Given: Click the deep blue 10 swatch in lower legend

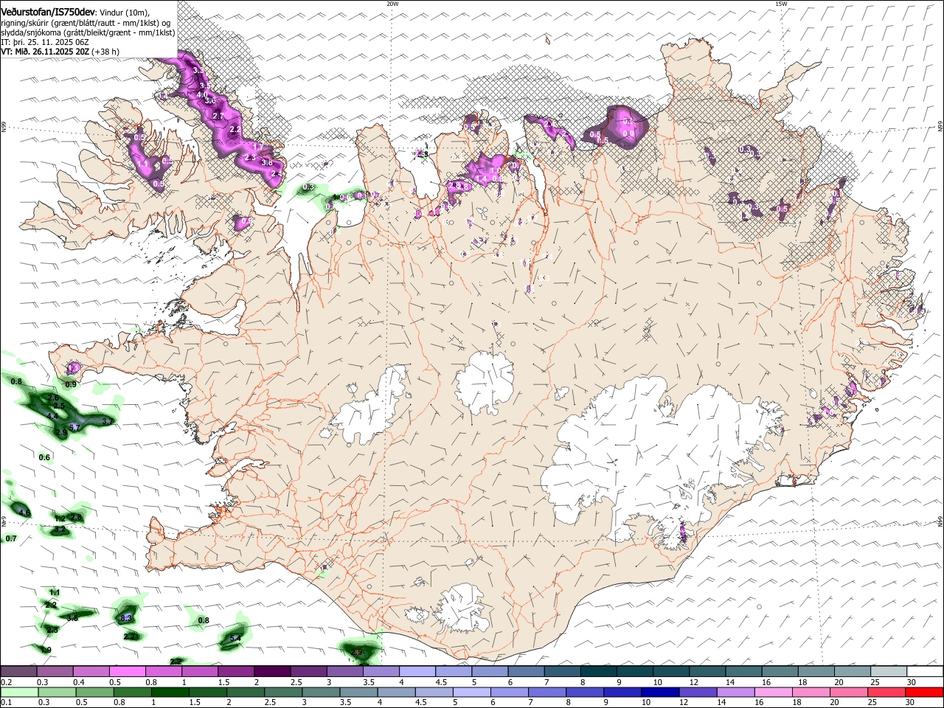Looking at the screenshot, I should [659, 692].
